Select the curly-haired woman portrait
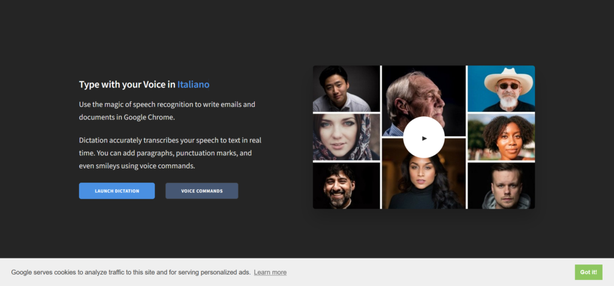 tap(501, 137)
